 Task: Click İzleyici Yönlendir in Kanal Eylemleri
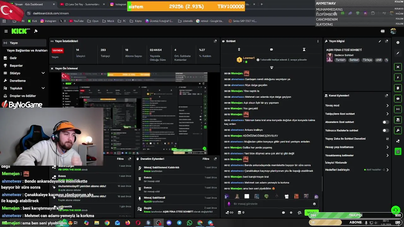(x=336, y=163)
